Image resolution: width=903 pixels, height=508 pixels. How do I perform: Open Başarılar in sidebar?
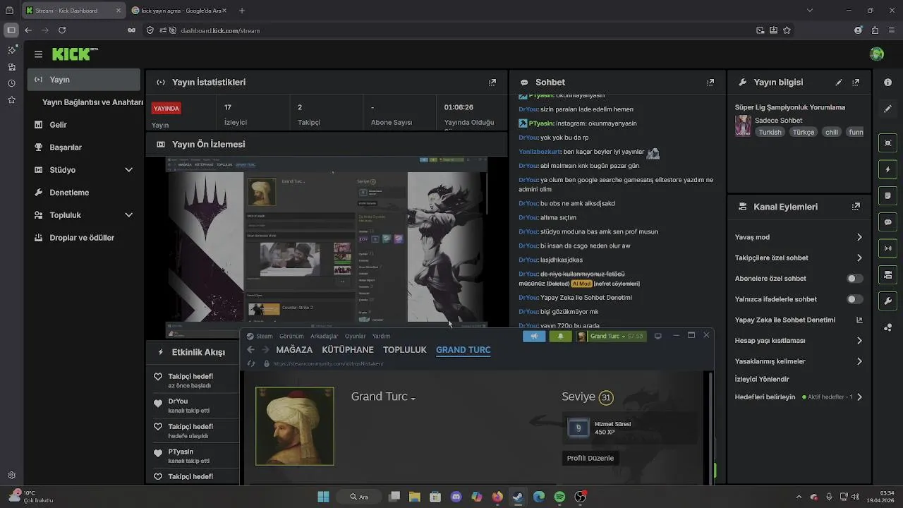click(66, 147)
